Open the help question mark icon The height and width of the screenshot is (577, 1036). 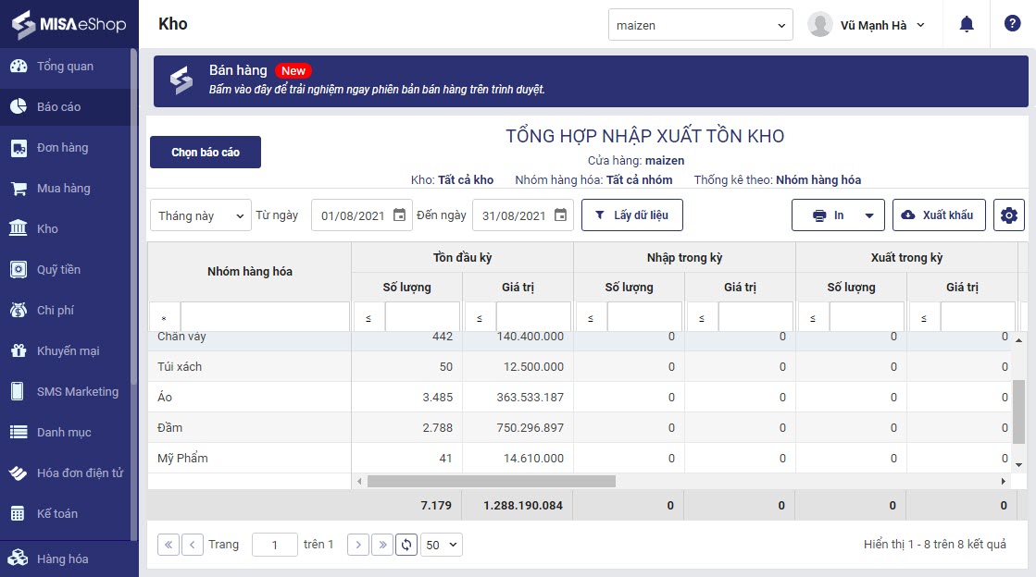click(x=1012, y=25)
